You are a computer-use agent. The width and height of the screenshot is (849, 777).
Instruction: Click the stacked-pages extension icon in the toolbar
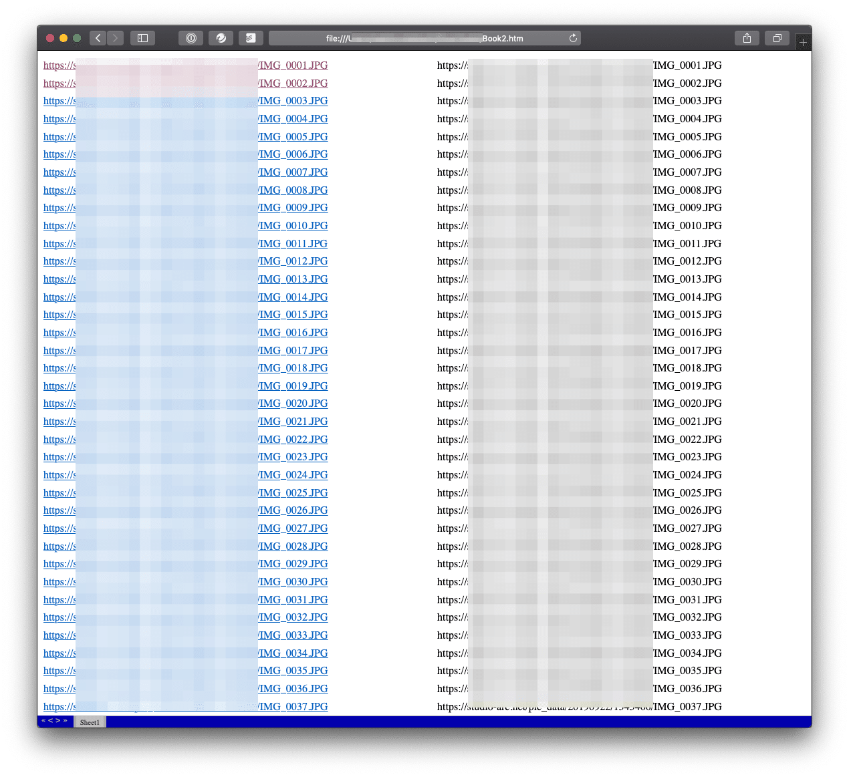pos(251,38)
